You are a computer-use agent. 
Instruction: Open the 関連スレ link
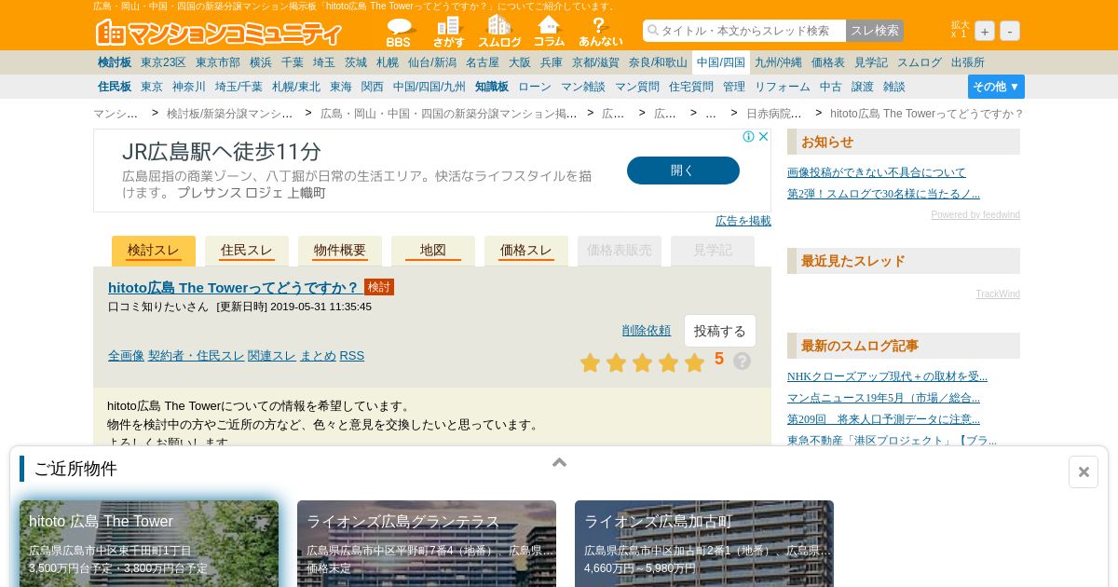(272, 355)
